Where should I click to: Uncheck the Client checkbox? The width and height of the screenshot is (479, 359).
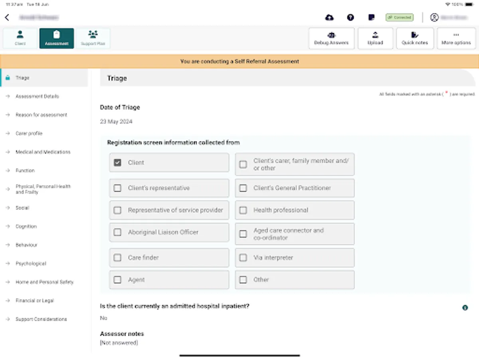click(117, 162)
